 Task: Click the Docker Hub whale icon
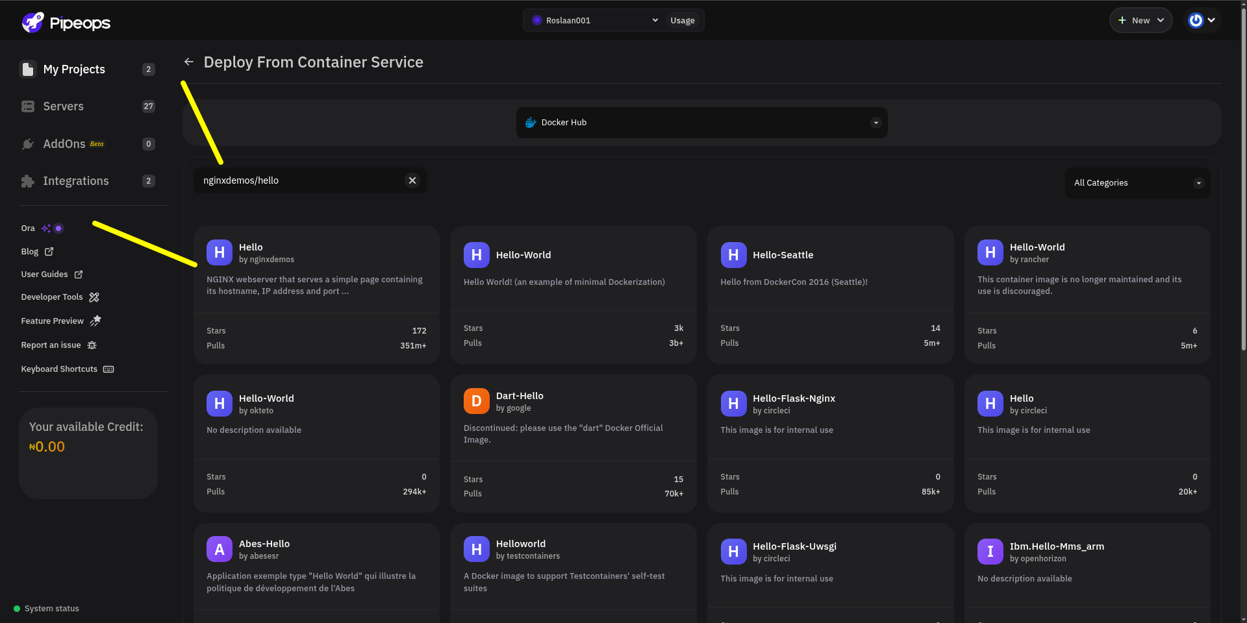[x=531, y=123]
